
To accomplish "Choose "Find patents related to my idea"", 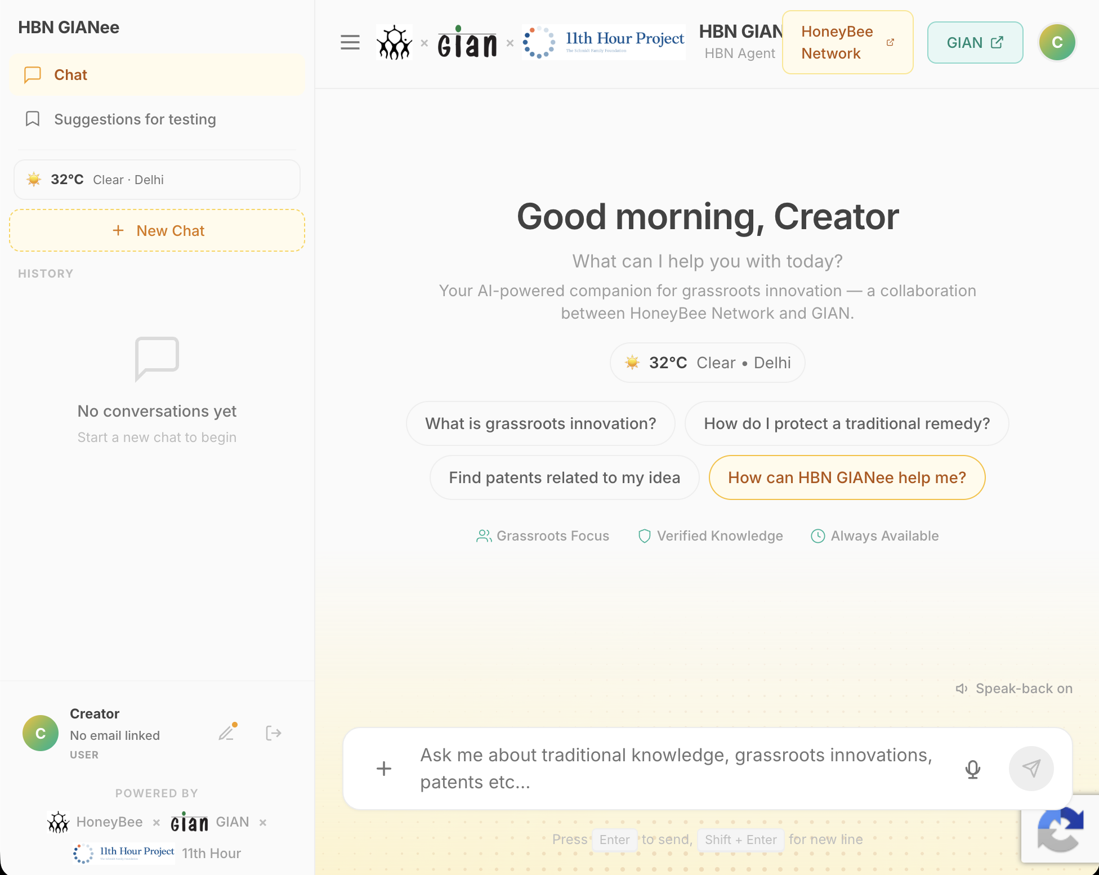I will pos(564,477).
